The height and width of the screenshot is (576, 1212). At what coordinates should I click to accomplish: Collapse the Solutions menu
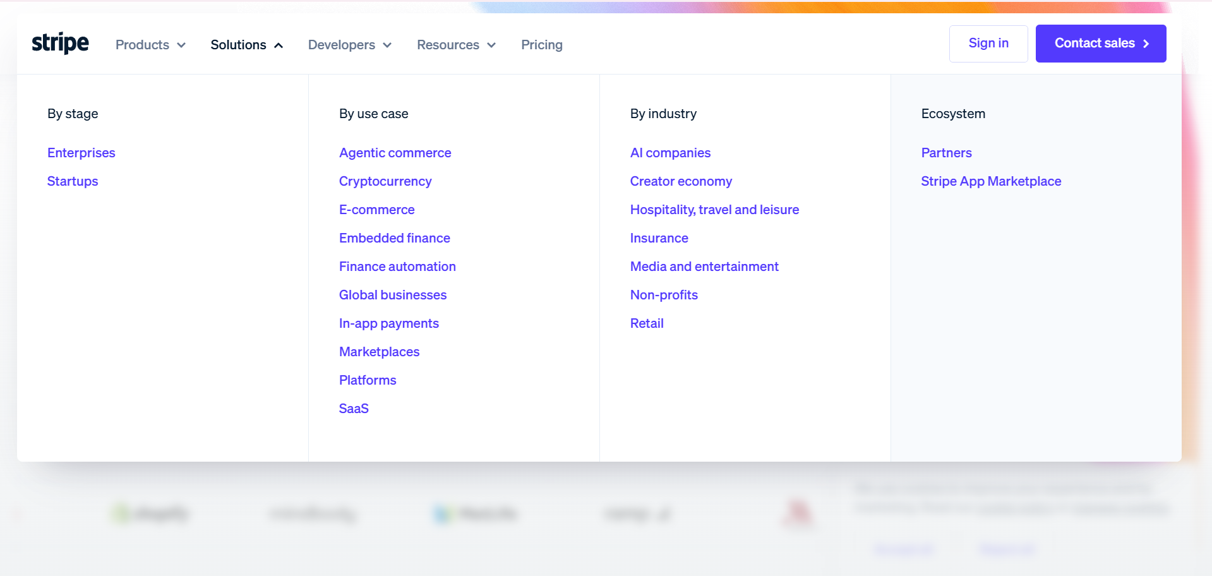tap(246, 45)
